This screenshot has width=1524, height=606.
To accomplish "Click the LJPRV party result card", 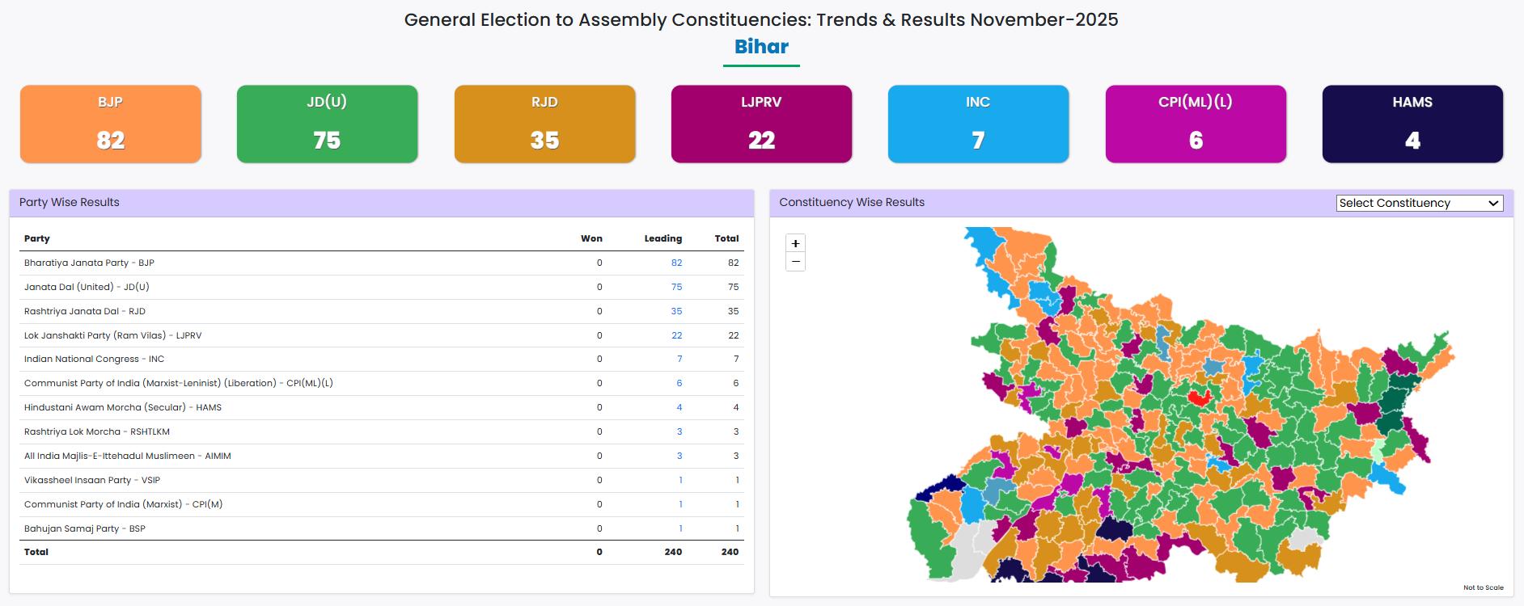I will (x=760, y=124).
